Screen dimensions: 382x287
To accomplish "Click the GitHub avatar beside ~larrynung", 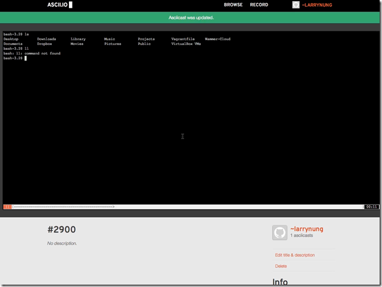I will click(280, 232).
